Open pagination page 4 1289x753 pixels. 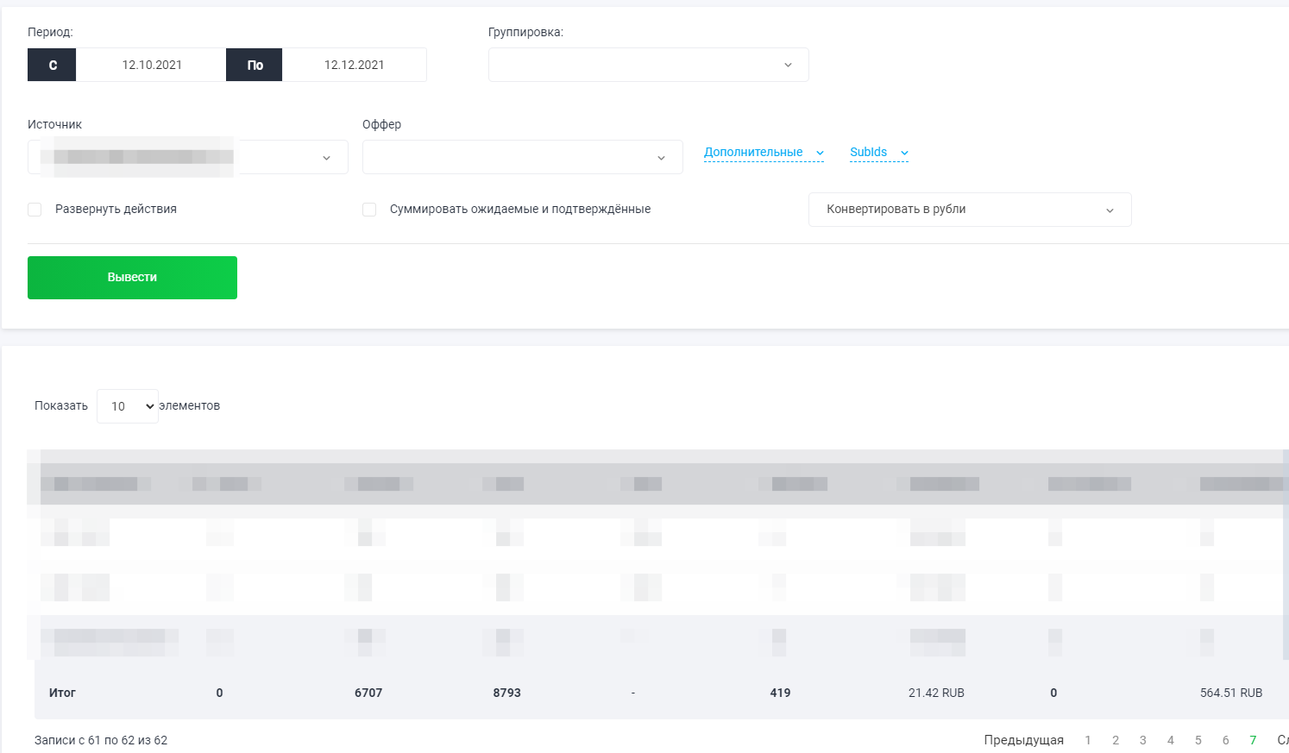click(x=1171, y=740)
